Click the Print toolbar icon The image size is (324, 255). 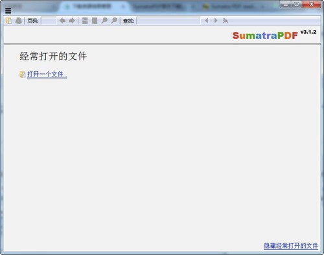tap(19, 21)
